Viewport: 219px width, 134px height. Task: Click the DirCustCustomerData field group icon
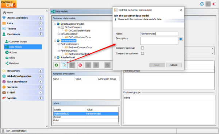tap(66, 37)
